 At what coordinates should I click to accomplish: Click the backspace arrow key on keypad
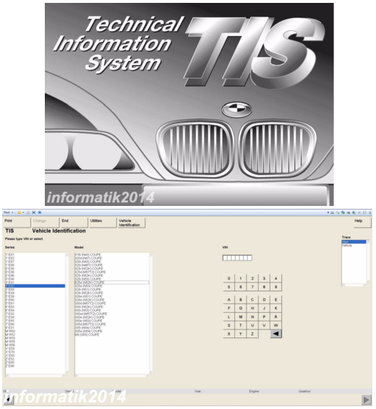click(x=275, y=334)
